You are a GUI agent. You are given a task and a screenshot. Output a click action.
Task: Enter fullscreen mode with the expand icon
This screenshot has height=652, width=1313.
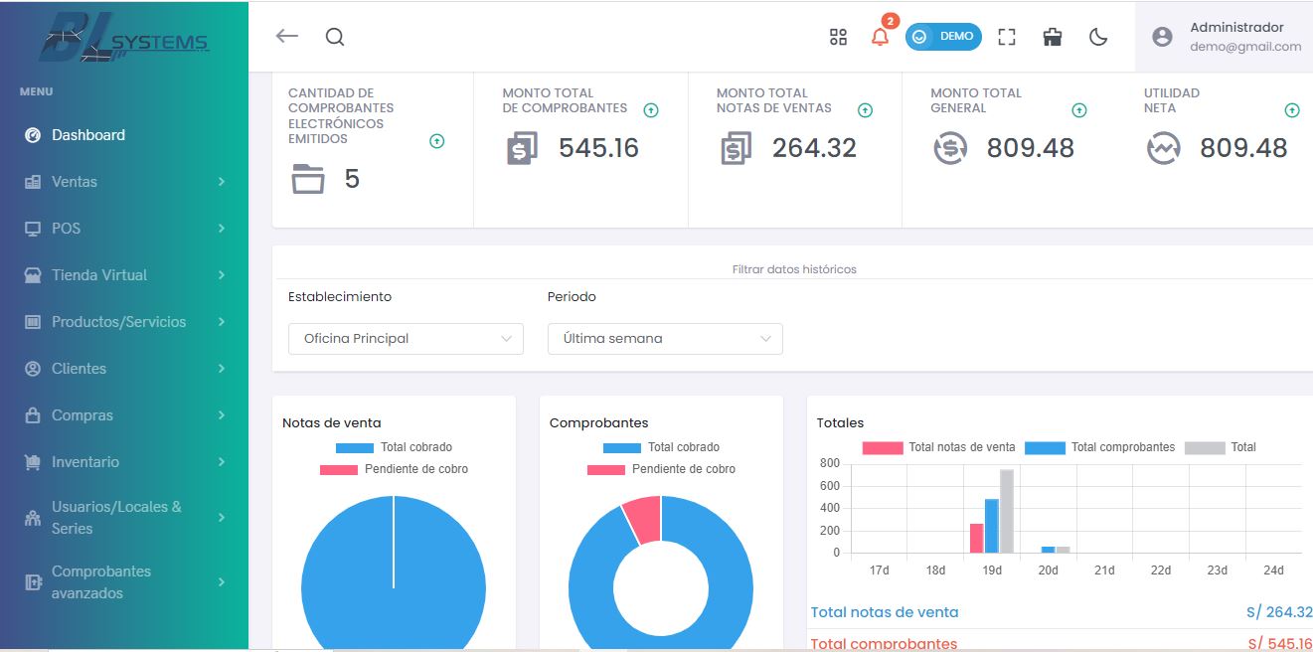[1007, 37]
